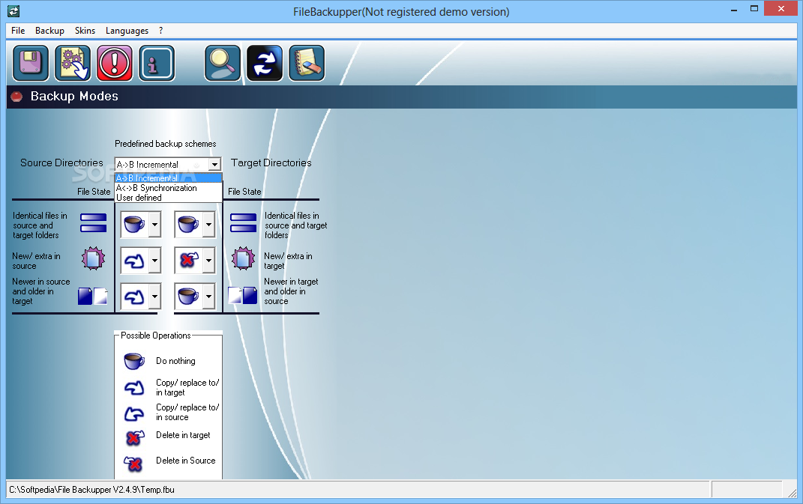
Task: Expand target-side operation dropdown for identical files
Action: click(x=208, y=225)
